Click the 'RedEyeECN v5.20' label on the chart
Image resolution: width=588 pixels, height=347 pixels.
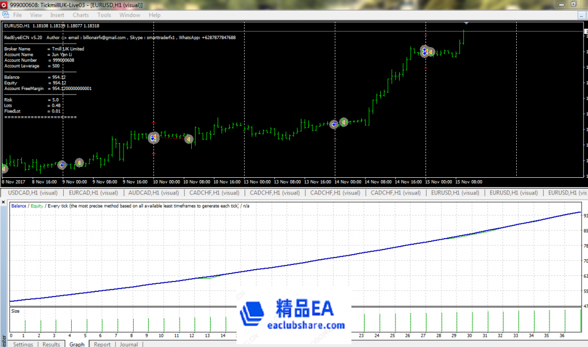pos(23,37)
